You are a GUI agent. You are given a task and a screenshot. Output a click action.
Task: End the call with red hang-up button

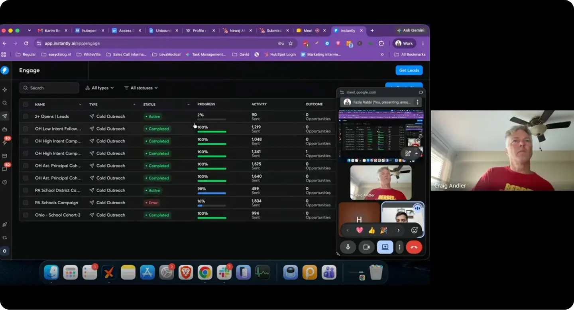[x=414, y=247]
